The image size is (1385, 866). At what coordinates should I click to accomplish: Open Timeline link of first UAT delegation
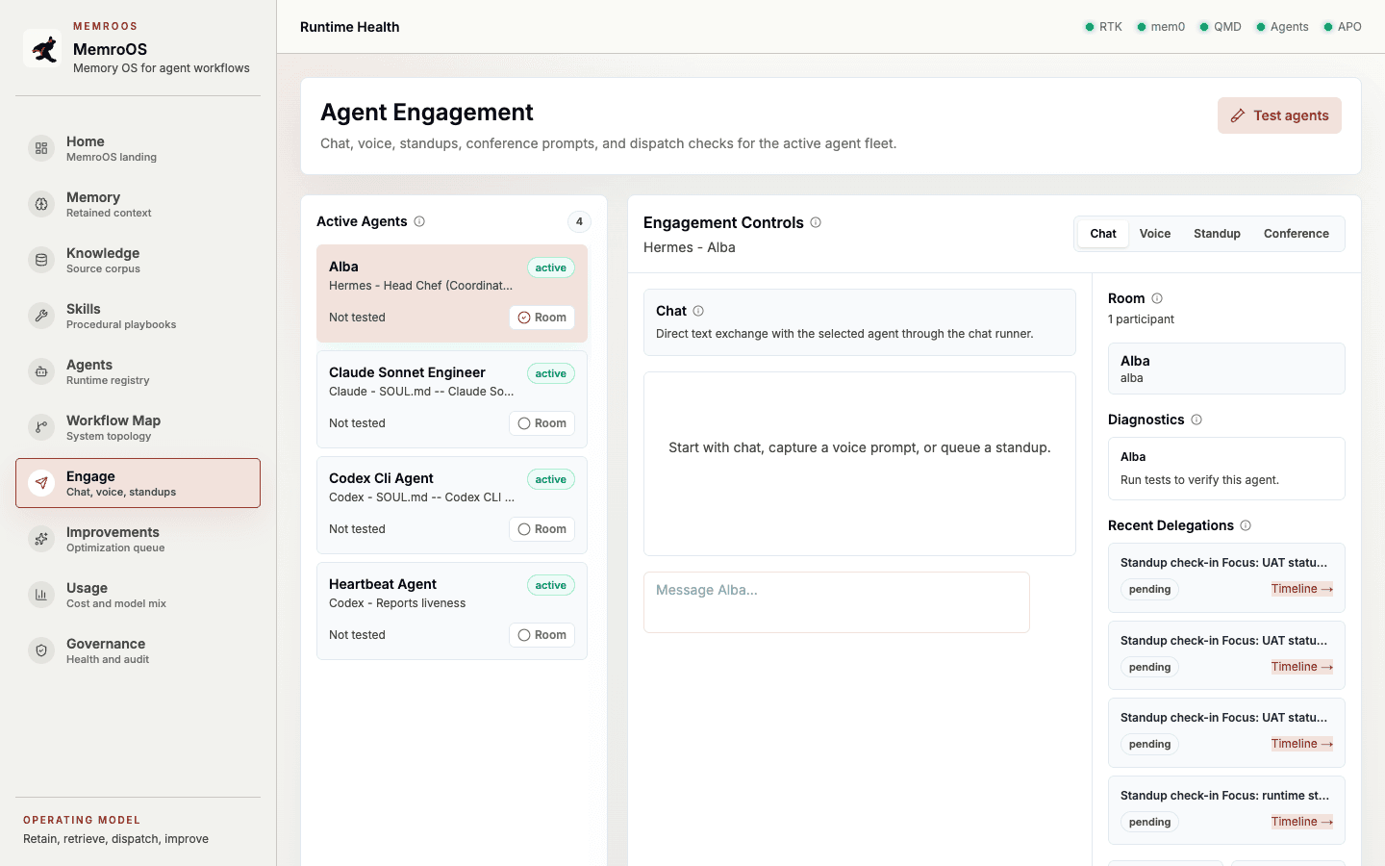point(1301,589)
